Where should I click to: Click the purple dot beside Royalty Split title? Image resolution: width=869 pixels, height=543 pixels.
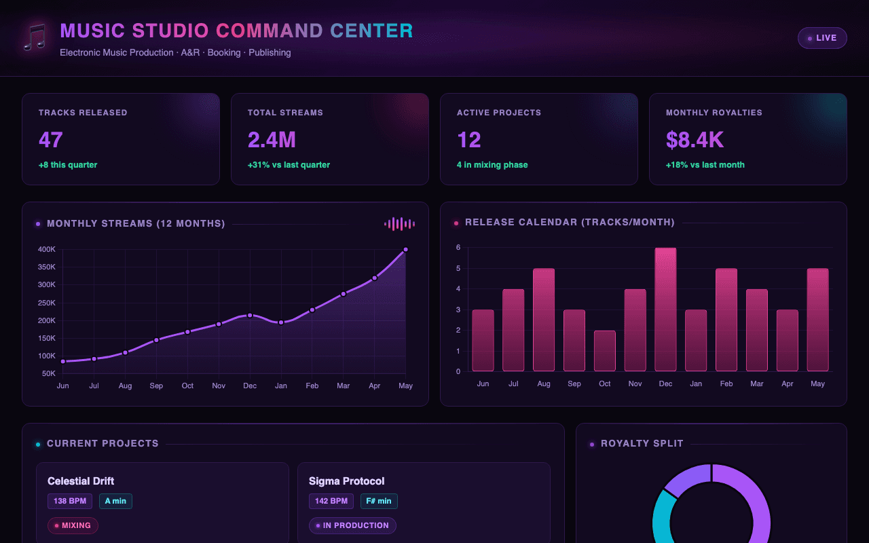[x=592, y=444]
